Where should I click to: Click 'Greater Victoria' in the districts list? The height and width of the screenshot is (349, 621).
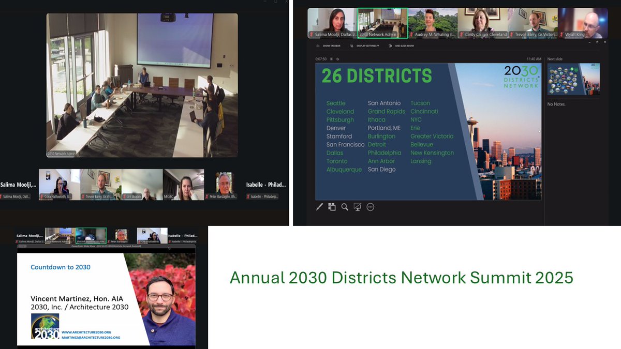click(x=432, y=136)
